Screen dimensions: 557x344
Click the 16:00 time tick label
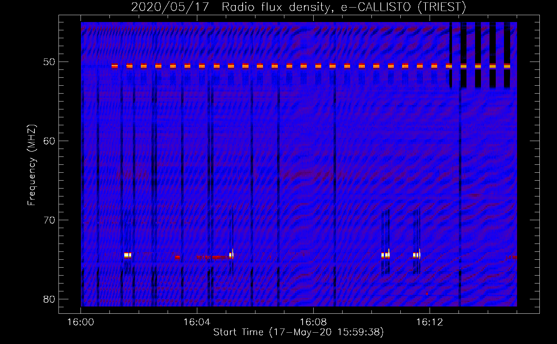(81, 322)
